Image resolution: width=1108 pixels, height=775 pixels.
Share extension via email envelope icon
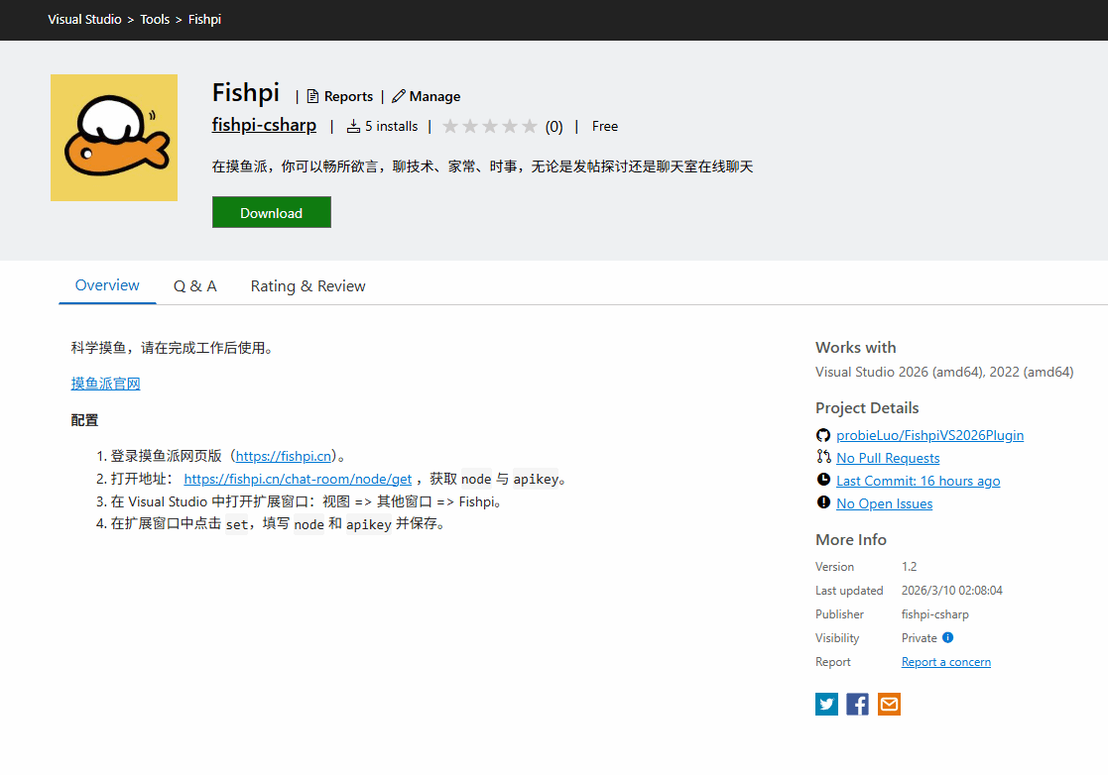coord(889,705)
